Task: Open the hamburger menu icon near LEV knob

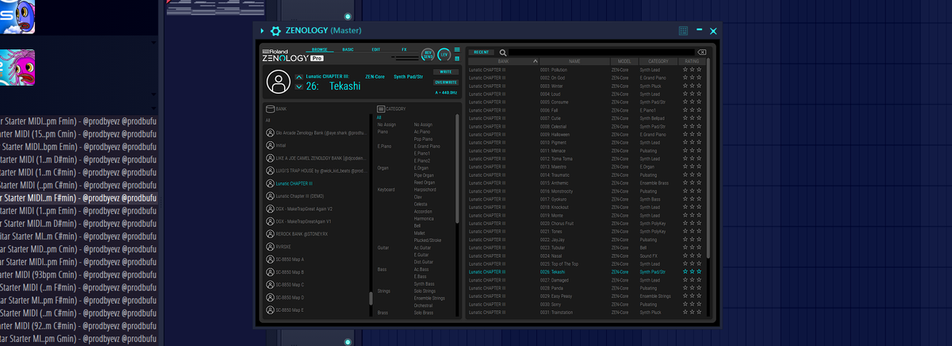Action: [457, 50]
